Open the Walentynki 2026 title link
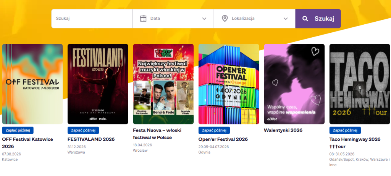 (283, 130)
